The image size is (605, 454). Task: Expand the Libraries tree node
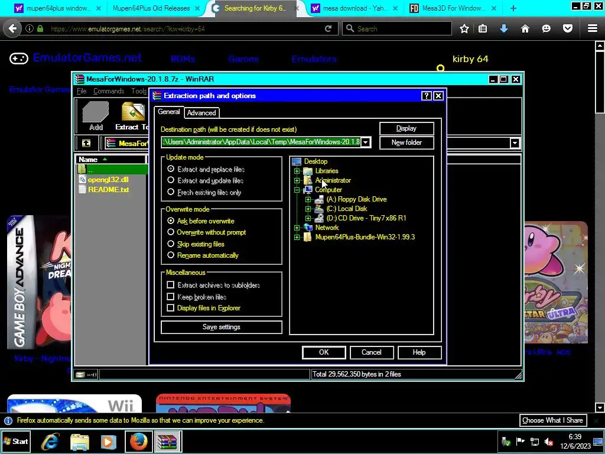(x=297, y=171)
